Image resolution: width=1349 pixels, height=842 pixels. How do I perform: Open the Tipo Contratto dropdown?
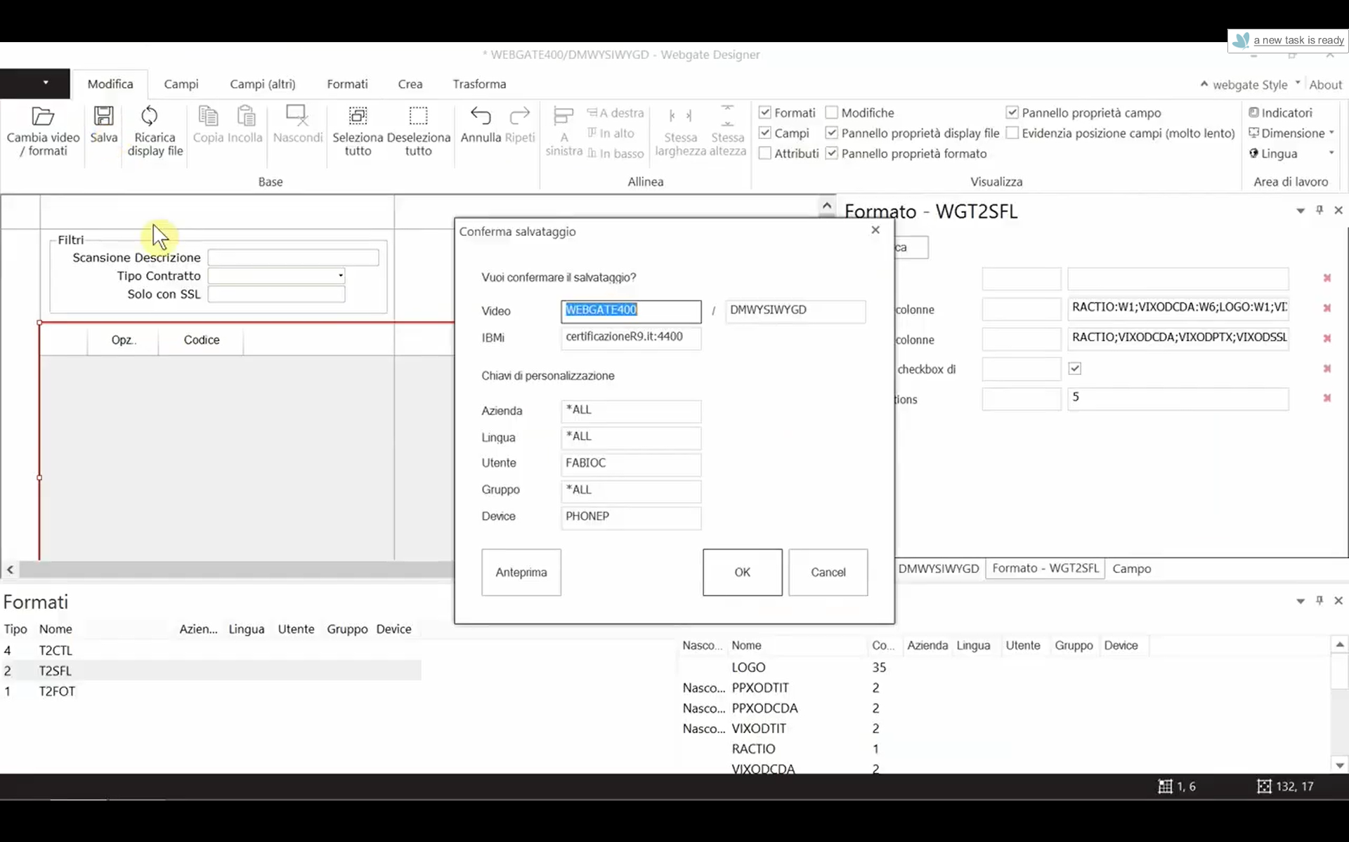click(x=340, y=275)
